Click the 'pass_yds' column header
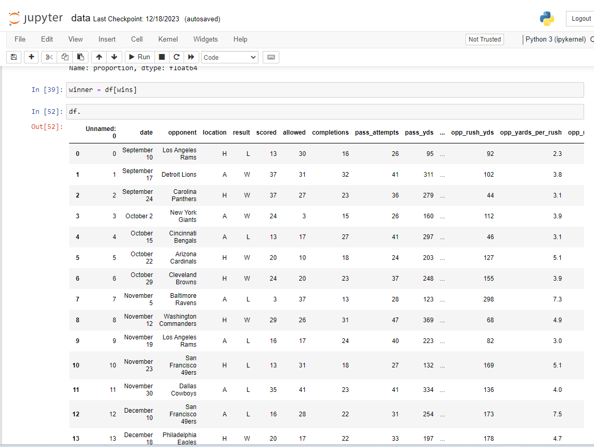The width and height of the screenshot is (594, 447). [419, 133]
